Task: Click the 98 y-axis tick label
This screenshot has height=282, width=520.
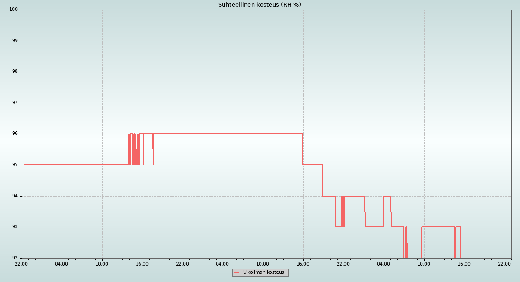Action: point(15,72)
